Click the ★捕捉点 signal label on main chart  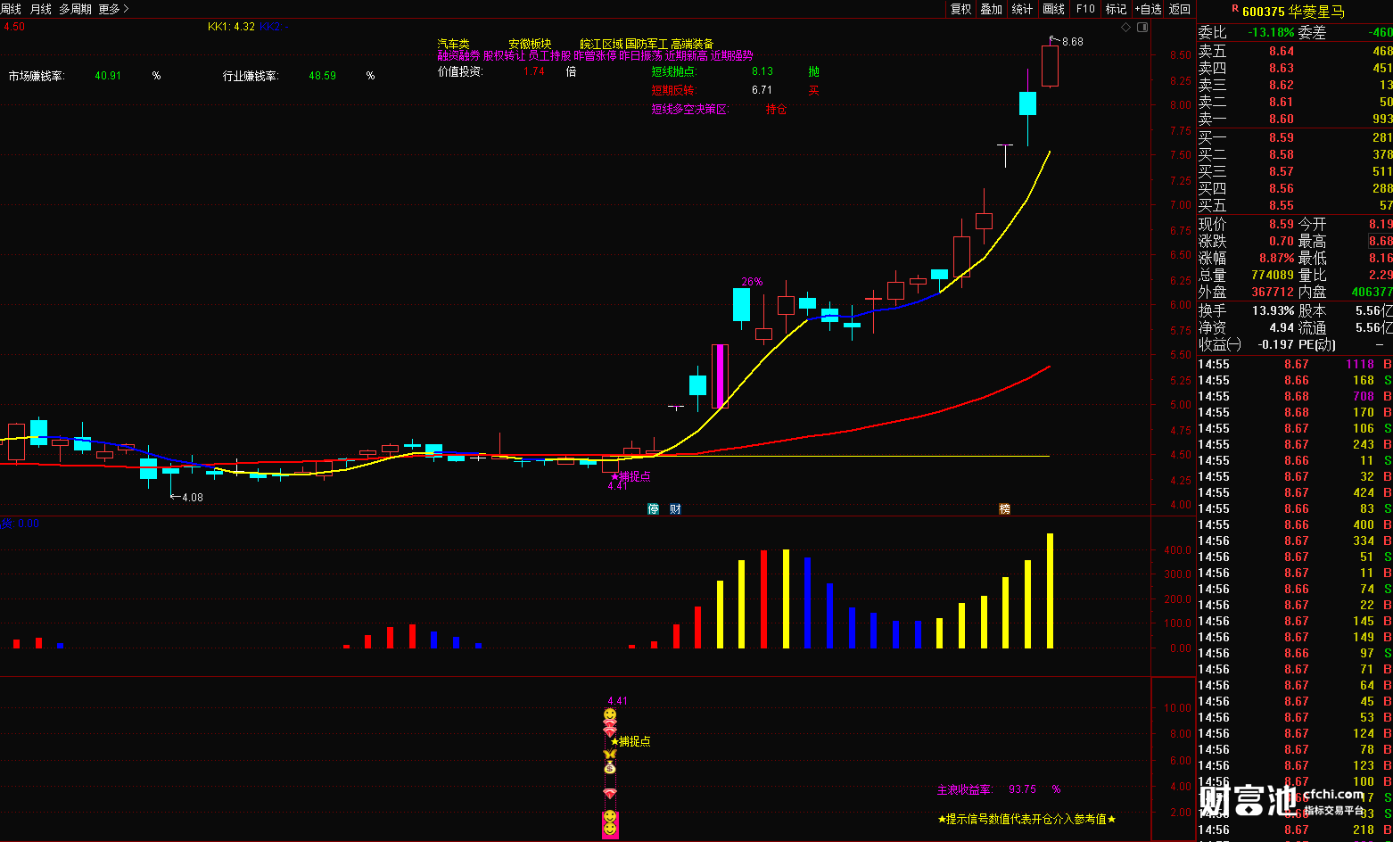631,476
